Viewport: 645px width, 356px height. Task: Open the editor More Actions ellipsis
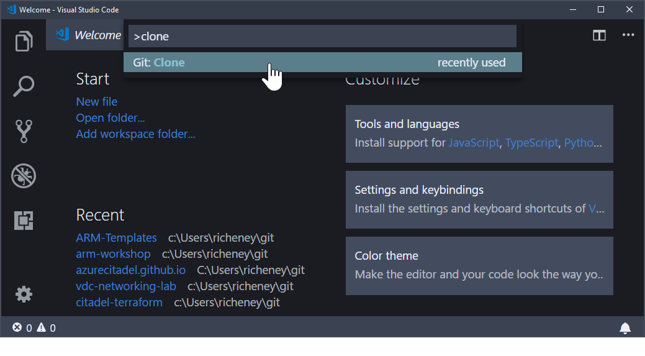pos(628,35)
